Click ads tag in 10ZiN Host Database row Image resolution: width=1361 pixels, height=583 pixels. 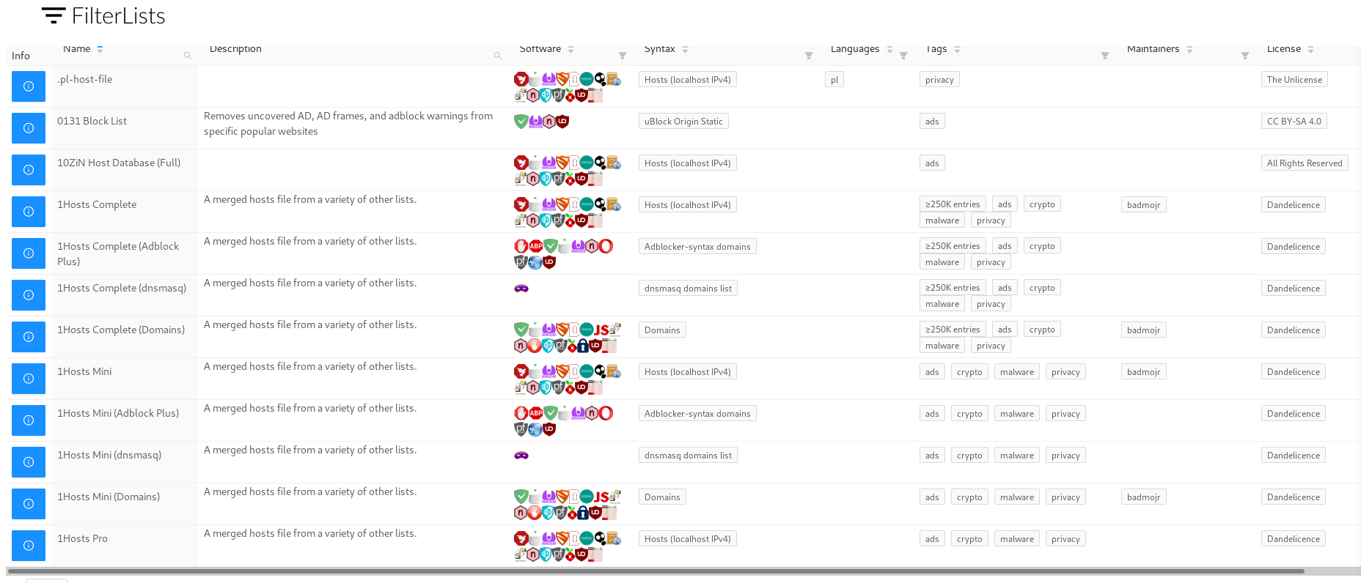(x=932, y=163)
